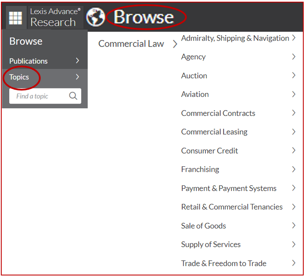This screenshot has width=305, height=278.
Task: Click chevron beside Admiralty, Shipping & Navigation
Action: (x=294, y=38)
